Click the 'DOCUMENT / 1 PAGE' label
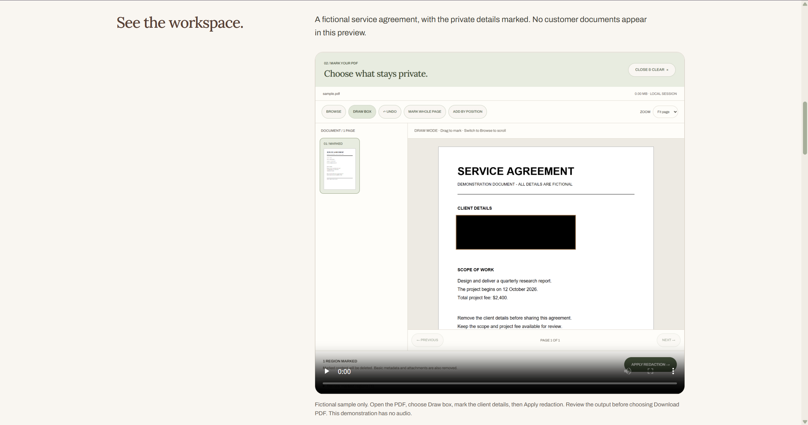 (338, 131)
